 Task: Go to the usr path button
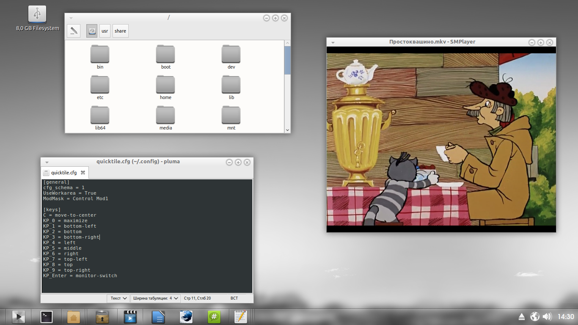point(105,31)
